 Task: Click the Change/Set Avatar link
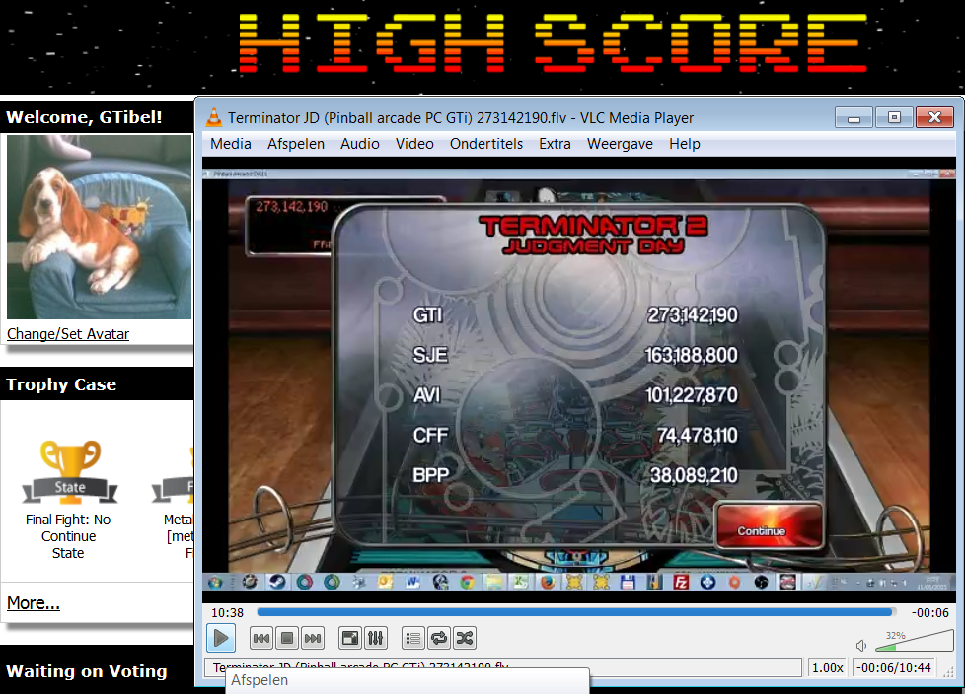point(68,334)
